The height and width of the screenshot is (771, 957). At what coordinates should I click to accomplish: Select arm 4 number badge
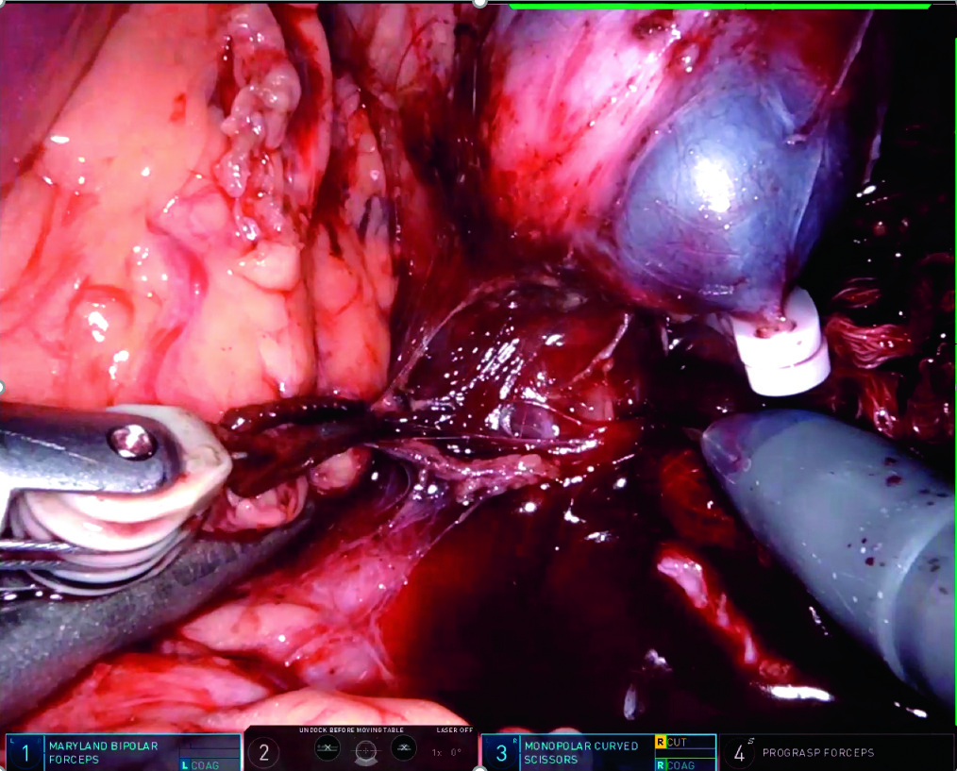point(739,753)
